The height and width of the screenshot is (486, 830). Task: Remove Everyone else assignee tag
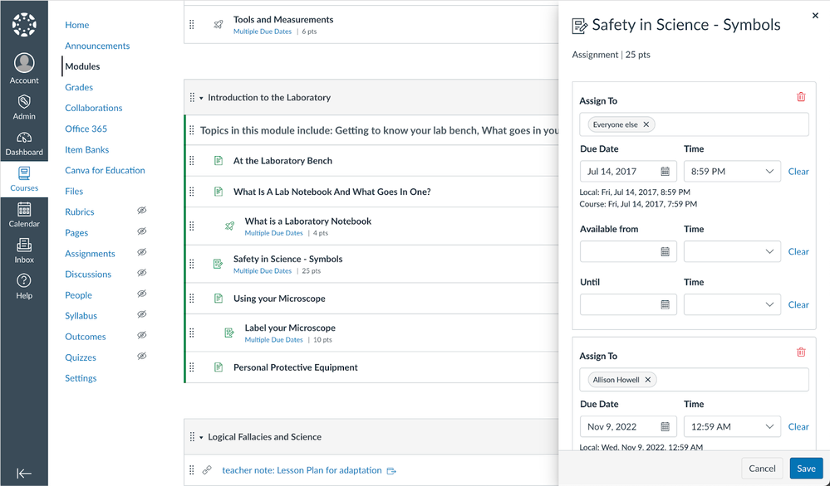coord(646,124)
